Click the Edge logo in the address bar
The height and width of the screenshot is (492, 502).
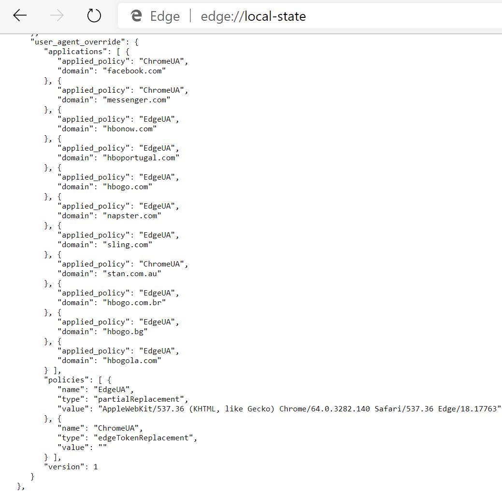pyautogui.click(x=136, y=15)
